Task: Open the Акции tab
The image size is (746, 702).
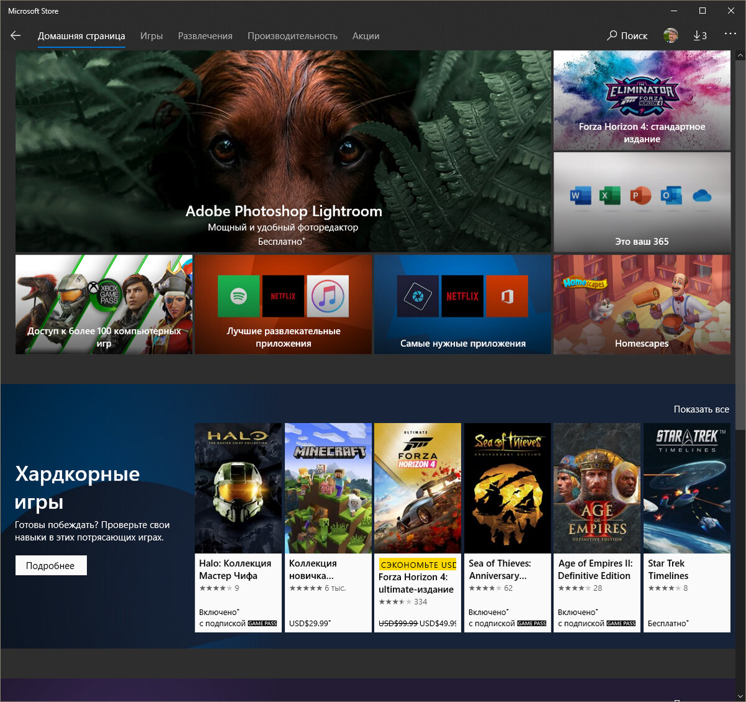Action: point(366,36)
